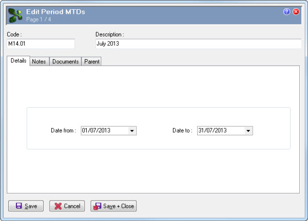
Task: Click the Save button label
Action: (31, 206)
